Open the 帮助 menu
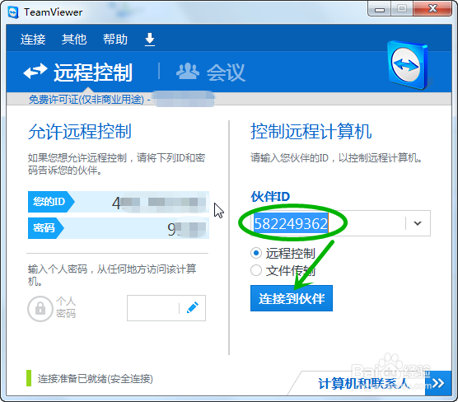Viewport: 458px width, 402px height. [x=115, y=40]
